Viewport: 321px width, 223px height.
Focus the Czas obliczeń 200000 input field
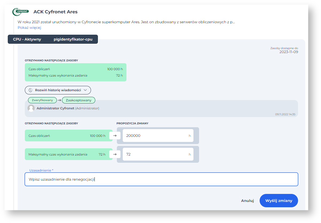[158, 136]
